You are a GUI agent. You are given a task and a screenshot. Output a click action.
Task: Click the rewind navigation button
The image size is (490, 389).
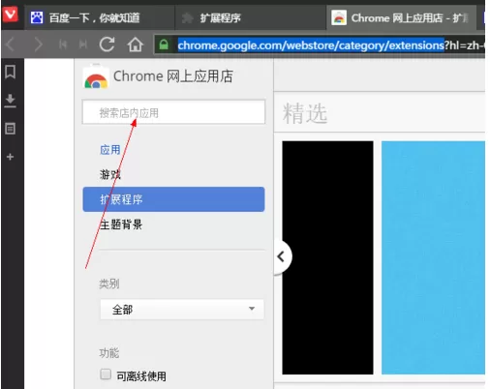tap(63, 45)
